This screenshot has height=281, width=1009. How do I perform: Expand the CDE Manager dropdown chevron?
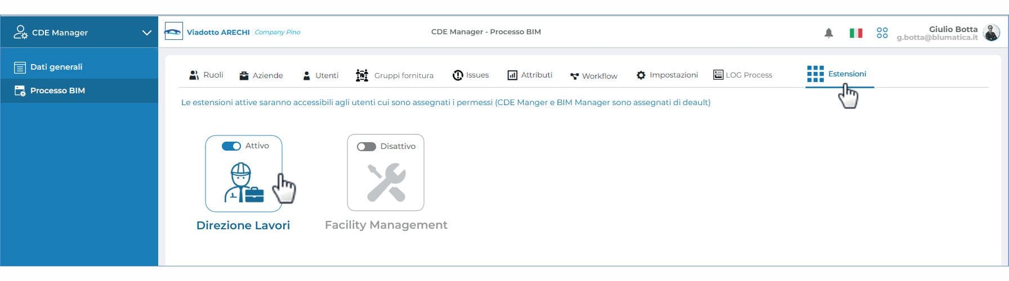pyautogui.click(x=147, y=33)
